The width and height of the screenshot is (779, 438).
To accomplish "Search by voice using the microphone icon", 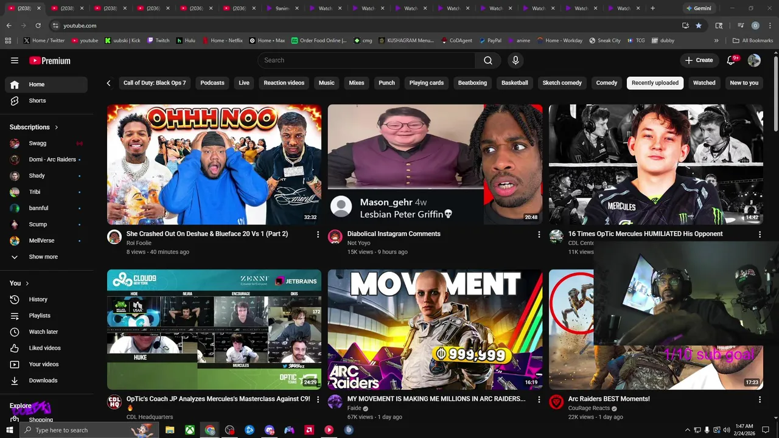I will [x=515, y=60].
